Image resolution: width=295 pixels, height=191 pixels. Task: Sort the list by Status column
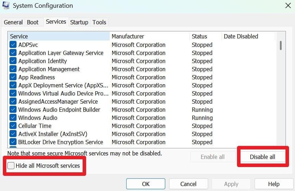[205, 36]
